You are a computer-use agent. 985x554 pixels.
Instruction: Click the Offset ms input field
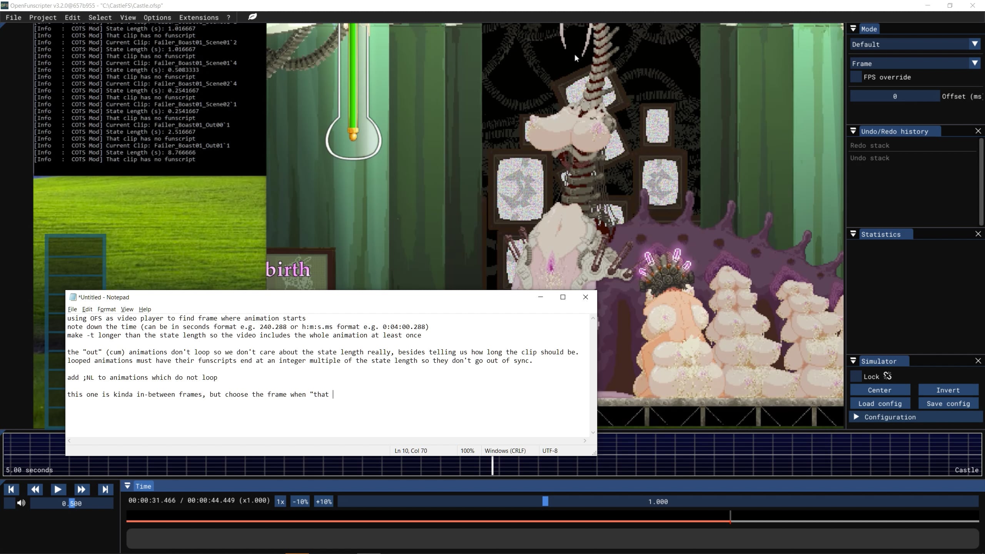tap(895, 96)
